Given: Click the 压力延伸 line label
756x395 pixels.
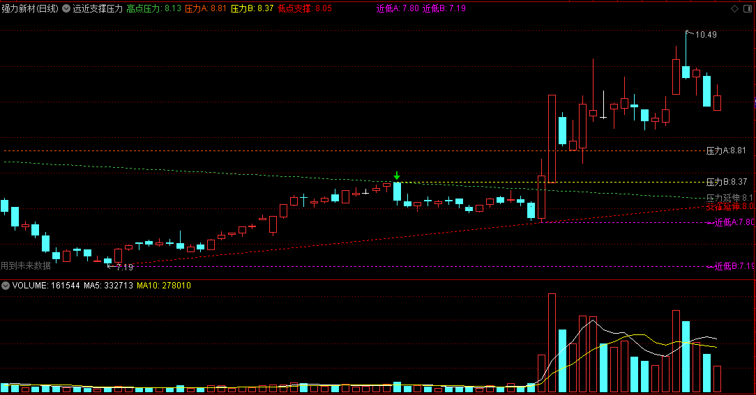Looking at the screenshot, I should (729, 198).
